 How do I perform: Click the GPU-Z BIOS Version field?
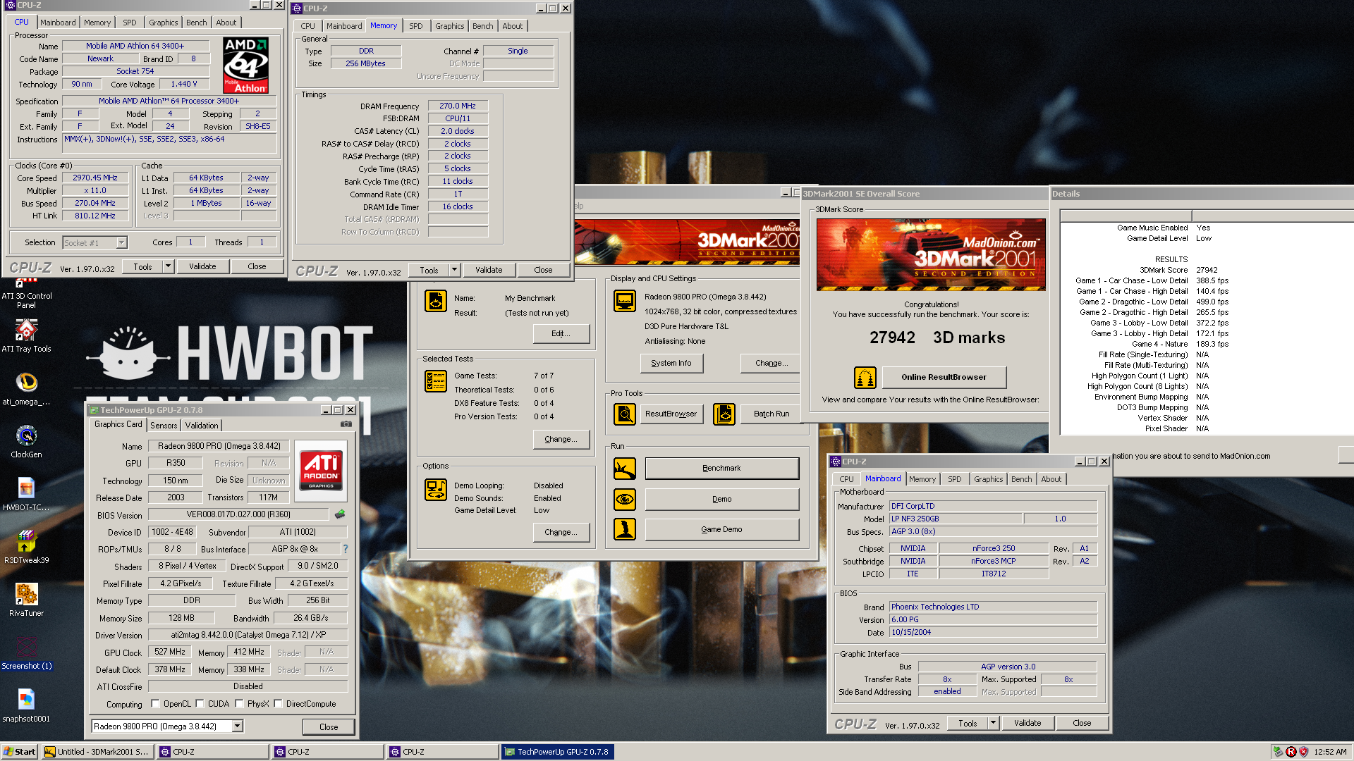point(238,514)
